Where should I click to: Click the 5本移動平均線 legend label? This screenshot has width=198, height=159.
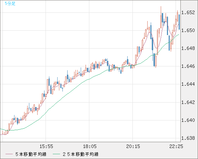click(x=31, y=154)
